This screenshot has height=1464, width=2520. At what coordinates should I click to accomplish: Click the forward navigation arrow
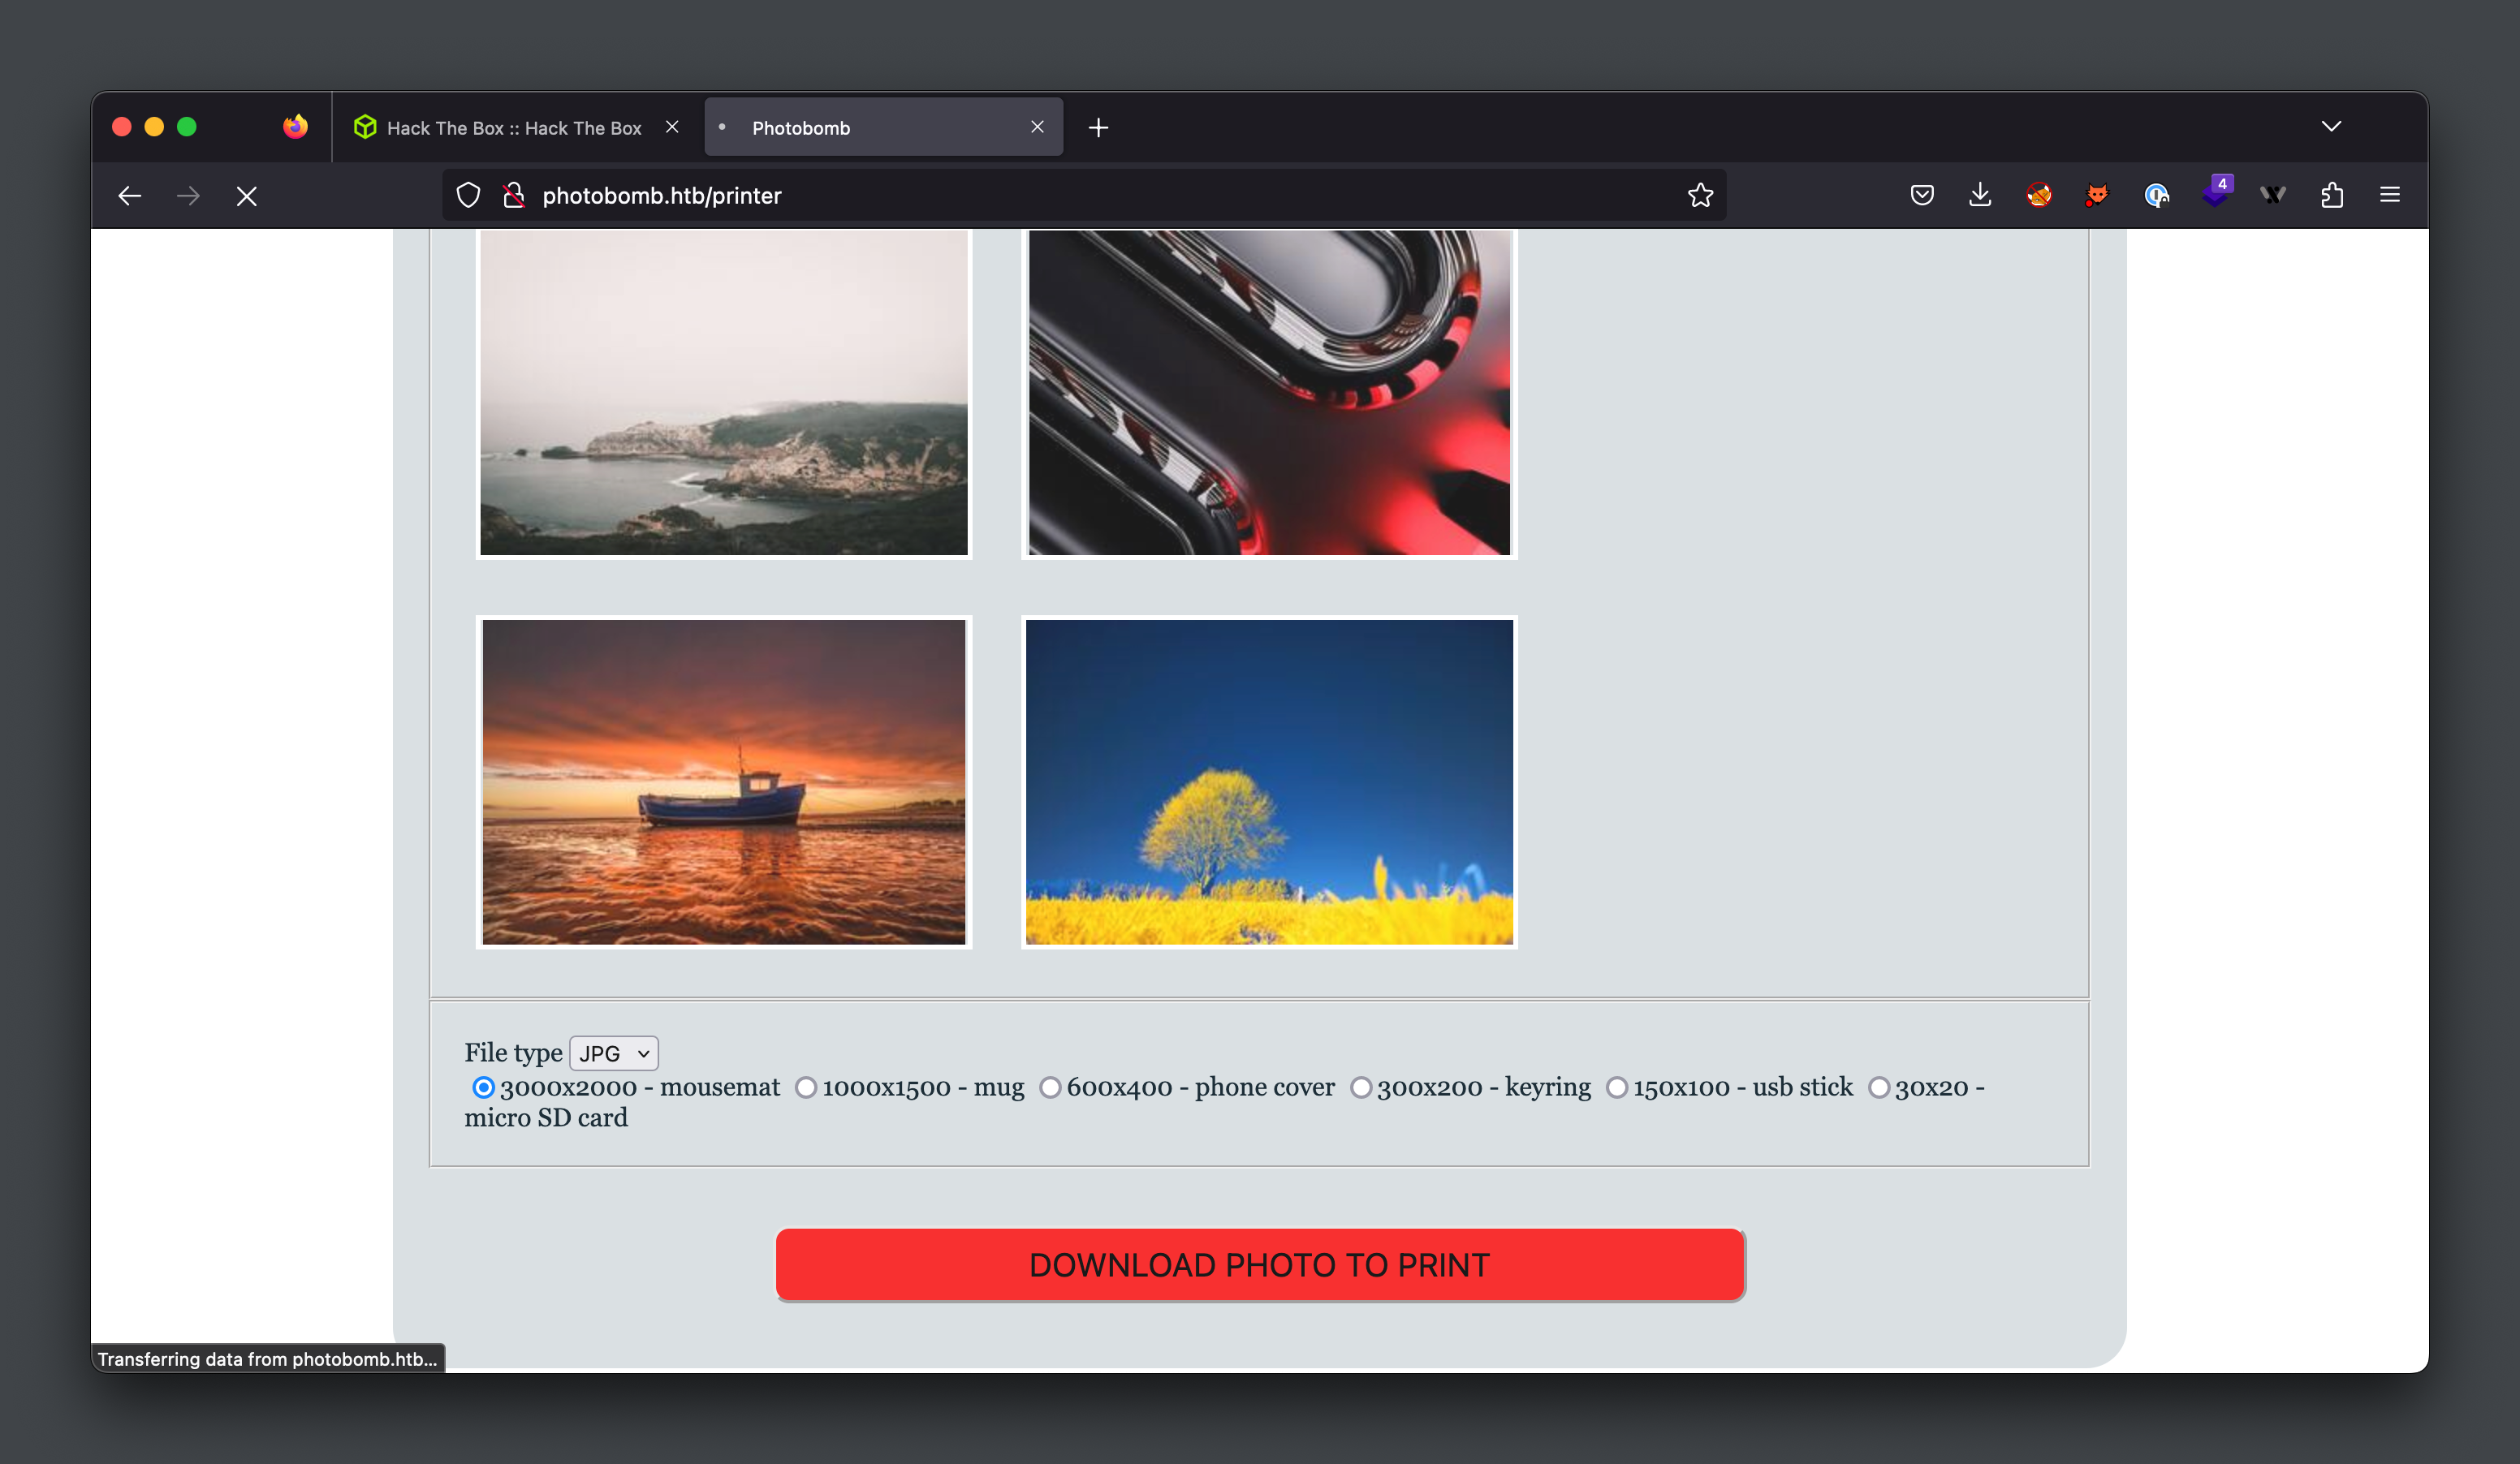click(188, 196)
